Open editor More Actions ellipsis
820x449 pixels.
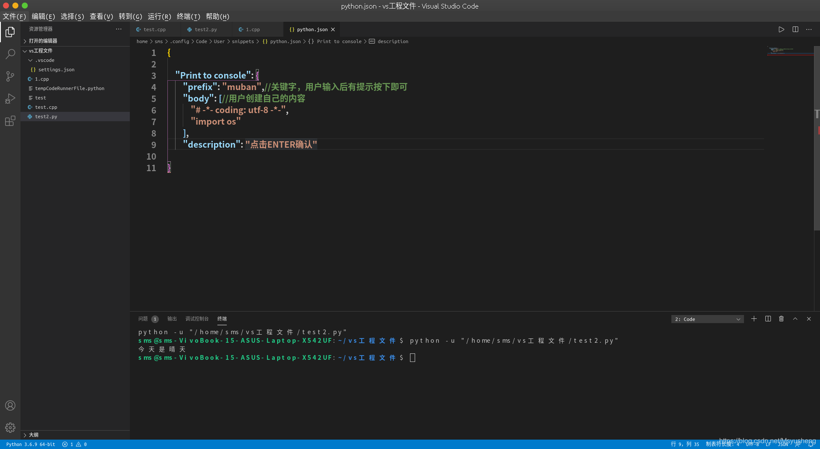809,29
